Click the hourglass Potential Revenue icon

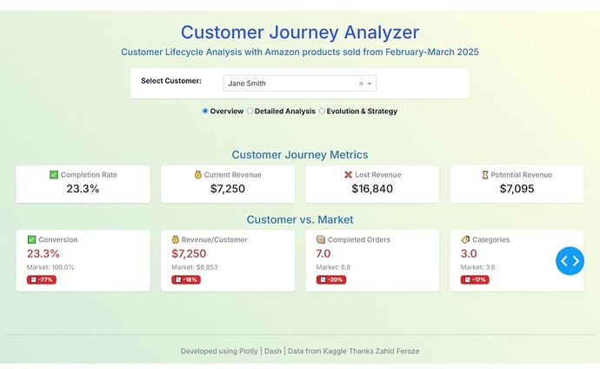485,175
